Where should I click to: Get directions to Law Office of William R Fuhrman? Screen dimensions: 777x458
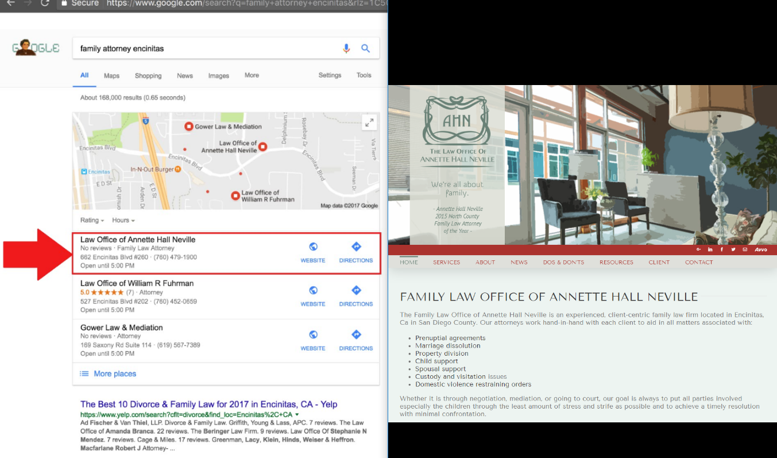(356, 297)
